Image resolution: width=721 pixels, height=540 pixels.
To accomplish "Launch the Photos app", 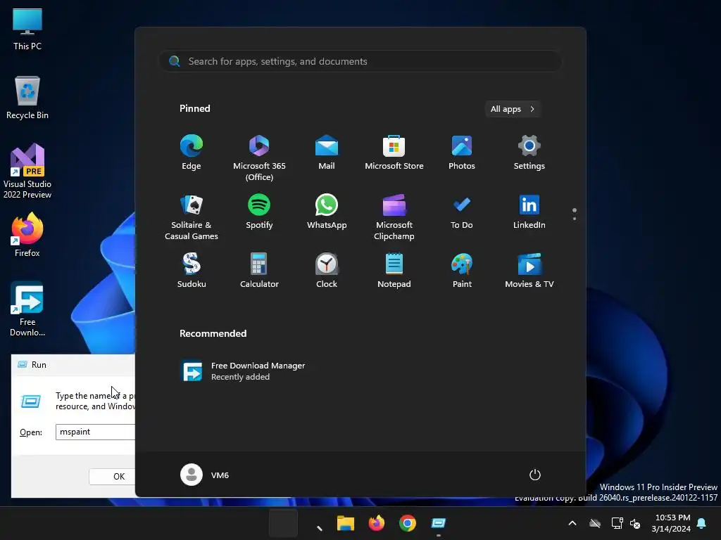I will [x=462, y=153].
